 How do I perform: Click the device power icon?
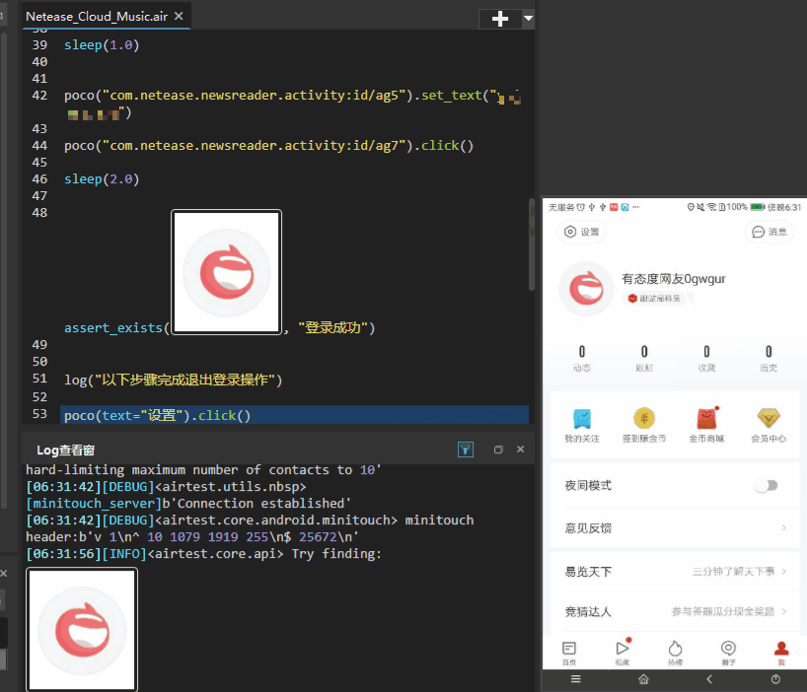click(775, 679)
